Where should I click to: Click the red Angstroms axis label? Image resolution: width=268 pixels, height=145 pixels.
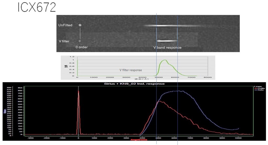(139, 140)
